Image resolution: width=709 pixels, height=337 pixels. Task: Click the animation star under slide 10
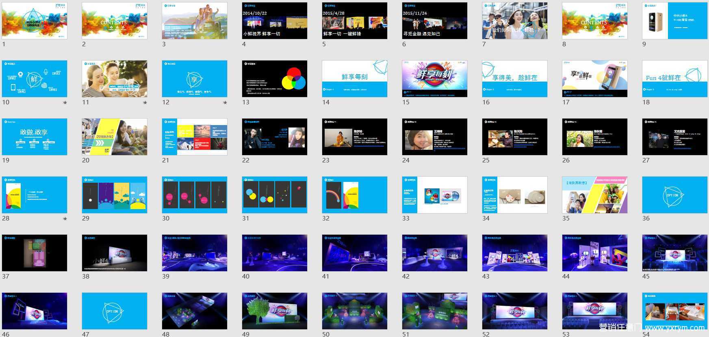tap(65, 102)
